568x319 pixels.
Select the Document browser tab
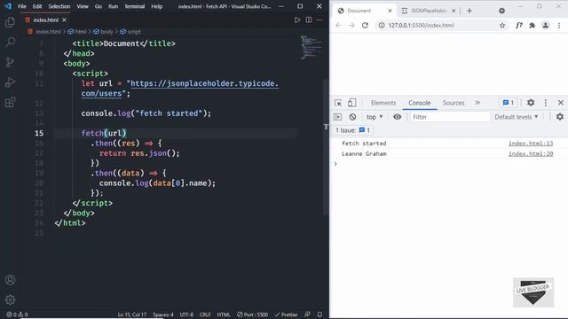pos(364,11)
